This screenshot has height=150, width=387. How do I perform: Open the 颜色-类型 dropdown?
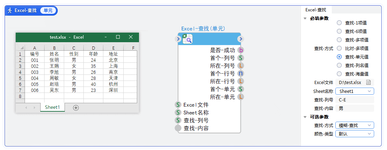pos(355,134)
